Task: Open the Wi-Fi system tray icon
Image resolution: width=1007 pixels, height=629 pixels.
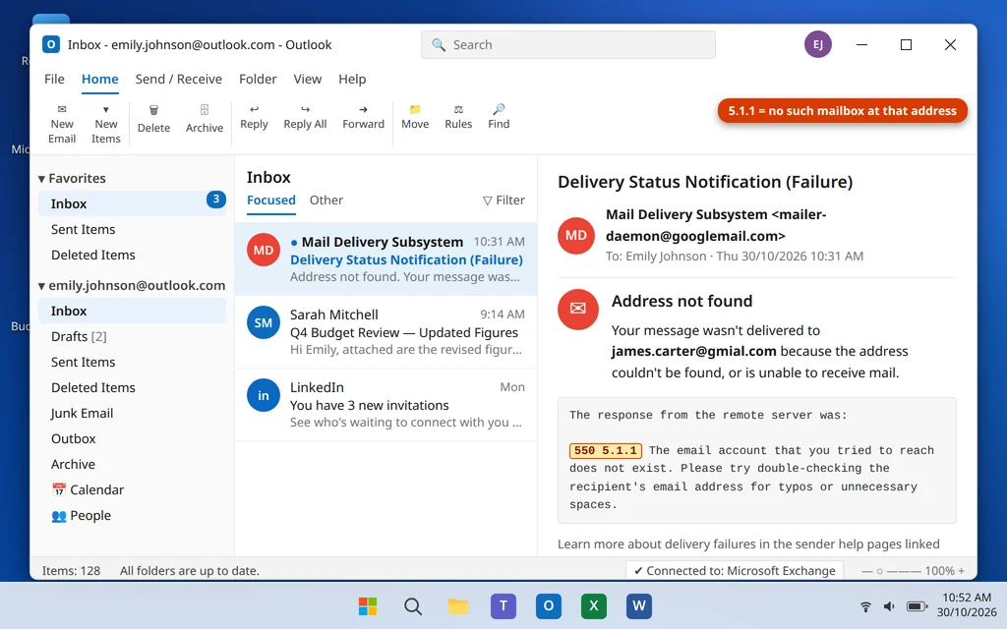Action: pyautogui.click(x=865, y=606)
